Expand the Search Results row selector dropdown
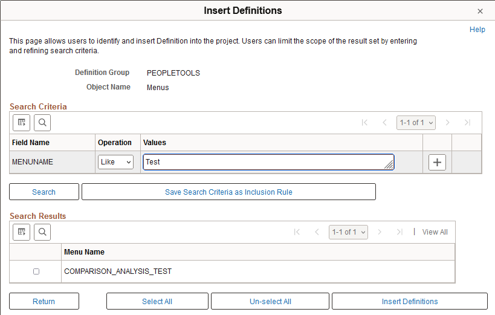The width and height of the screenshot is (495, 315). pyautogui.click(x=348, y=232)
